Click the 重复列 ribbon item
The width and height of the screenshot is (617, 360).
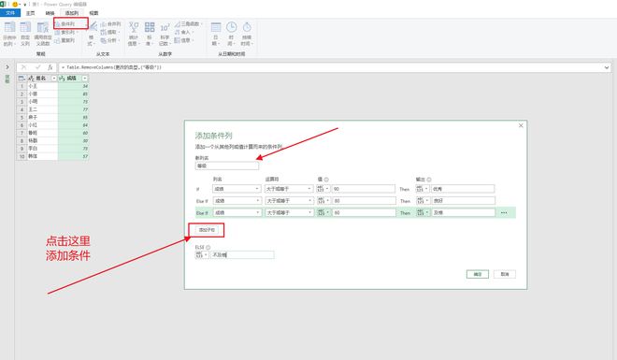point(65,40)
